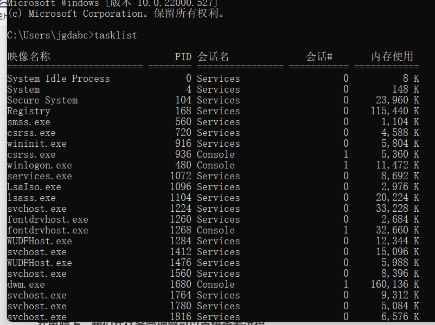Click PID 1780 of svchost.exe
Image resolution: width=435 pixels, height=325 pixels.
pyautogui.click(x=181, y=306)
